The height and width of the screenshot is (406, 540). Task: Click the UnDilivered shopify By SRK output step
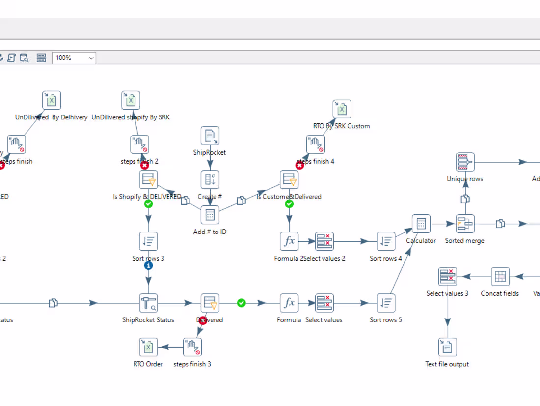pyautogui.click(x=131, y=100)
